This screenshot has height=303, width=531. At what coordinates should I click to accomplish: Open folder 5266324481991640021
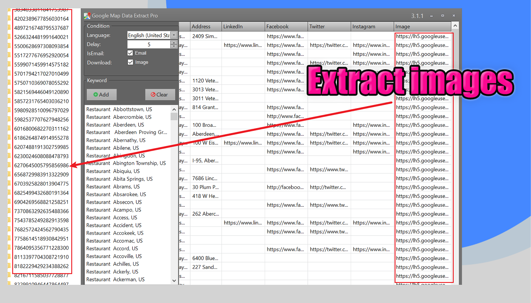coord(41,37)
